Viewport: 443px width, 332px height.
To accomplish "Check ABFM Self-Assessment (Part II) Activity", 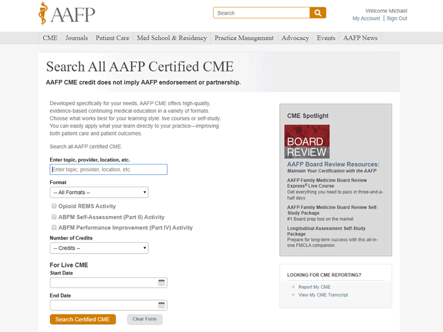I will tap(54, 217).
